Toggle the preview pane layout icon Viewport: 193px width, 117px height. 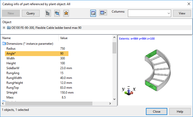pyautogui.click(x=93, y=13)
